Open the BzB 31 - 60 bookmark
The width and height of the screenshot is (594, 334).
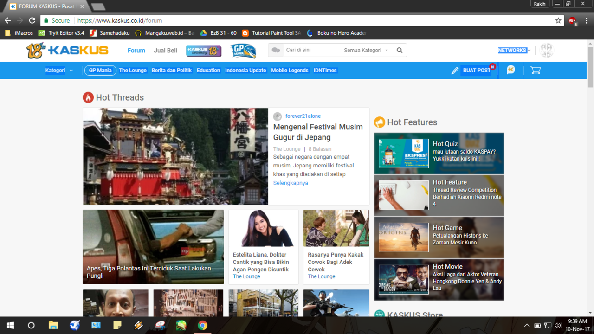tap(219, 33)
